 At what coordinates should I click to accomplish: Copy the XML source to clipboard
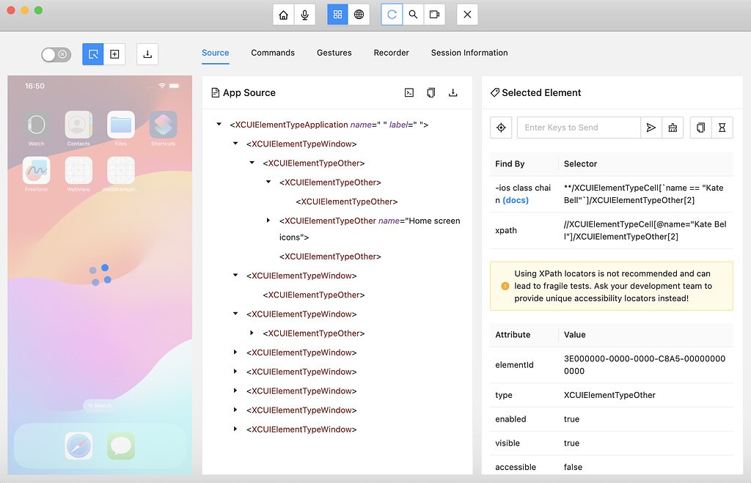coord(431,92)
